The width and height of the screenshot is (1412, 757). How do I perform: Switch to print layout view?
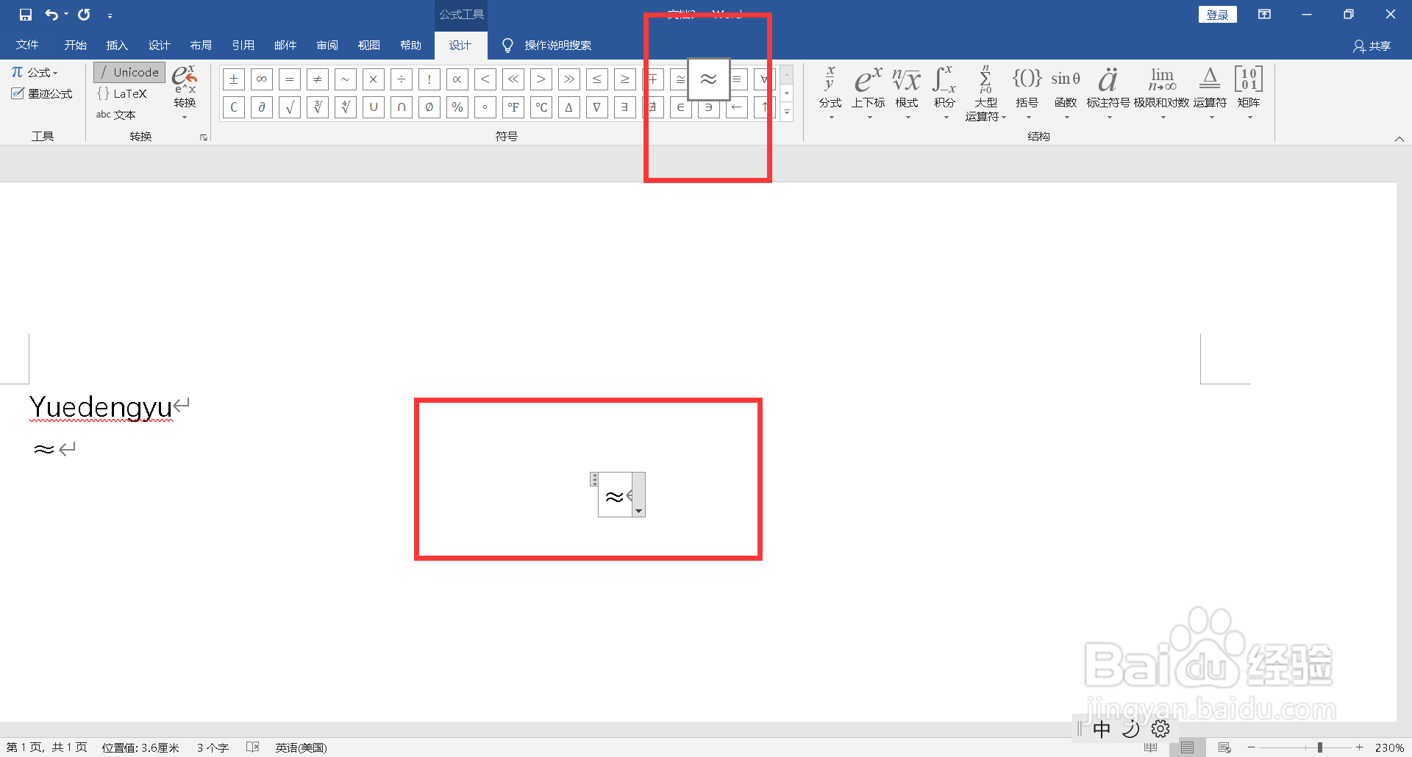tap(1187, 747)
